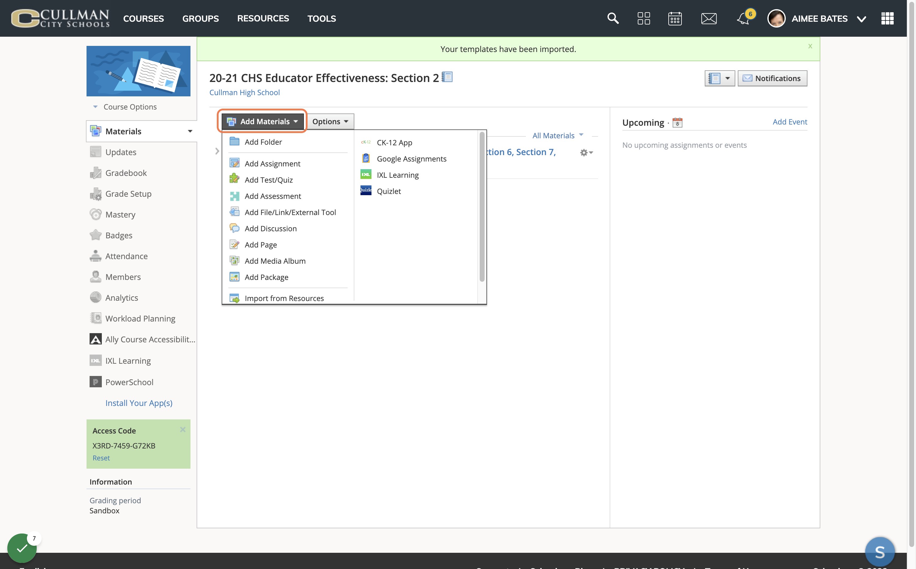The width and height of the screenshot is (916, 569).
Task: Select Google Assignments app
Action: [411, 159]
